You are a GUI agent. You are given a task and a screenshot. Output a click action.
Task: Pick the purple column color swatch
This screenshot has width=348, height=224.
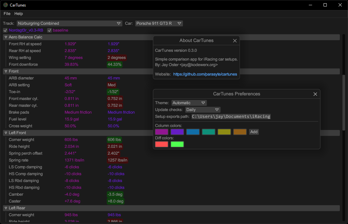tap(177, 132)
